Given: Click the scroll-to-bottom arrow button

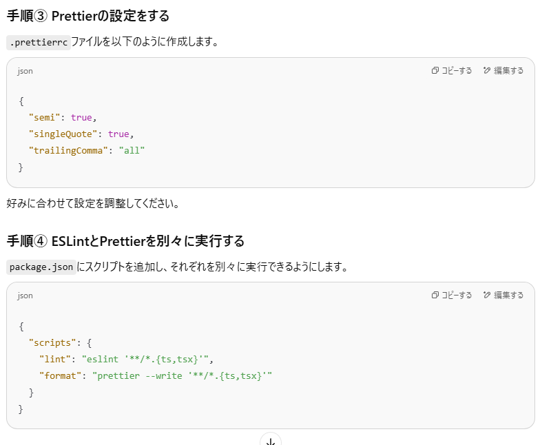Looking at the screenshot, I should point(271,440).
